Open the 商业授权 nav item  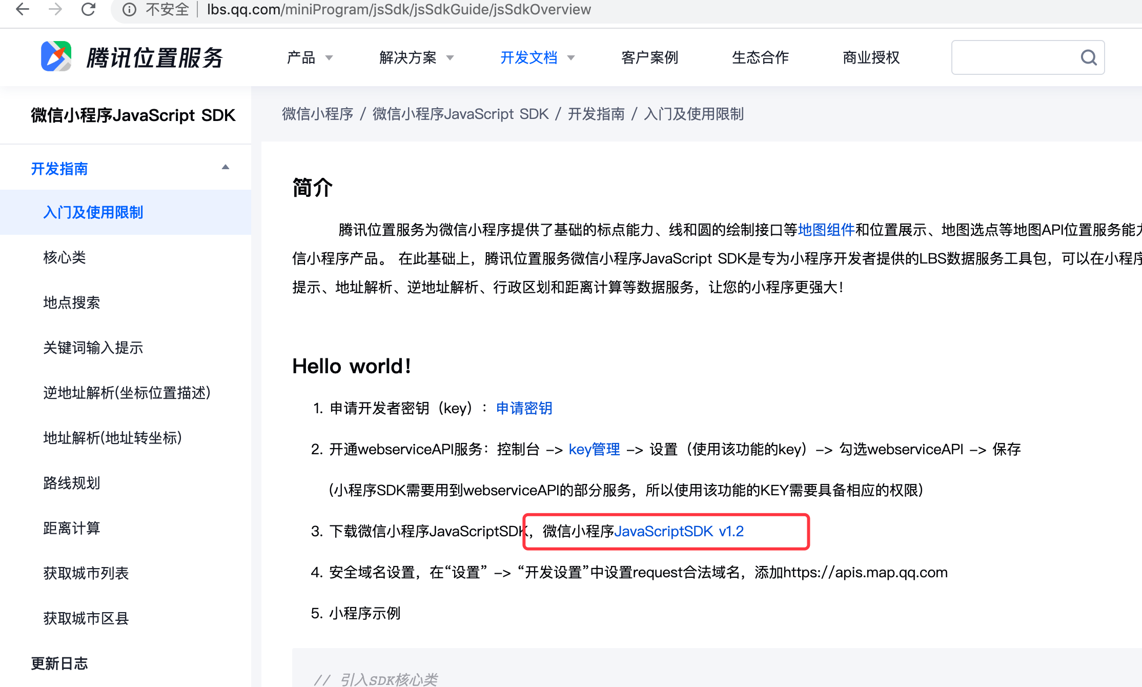[x=871, y=57]
